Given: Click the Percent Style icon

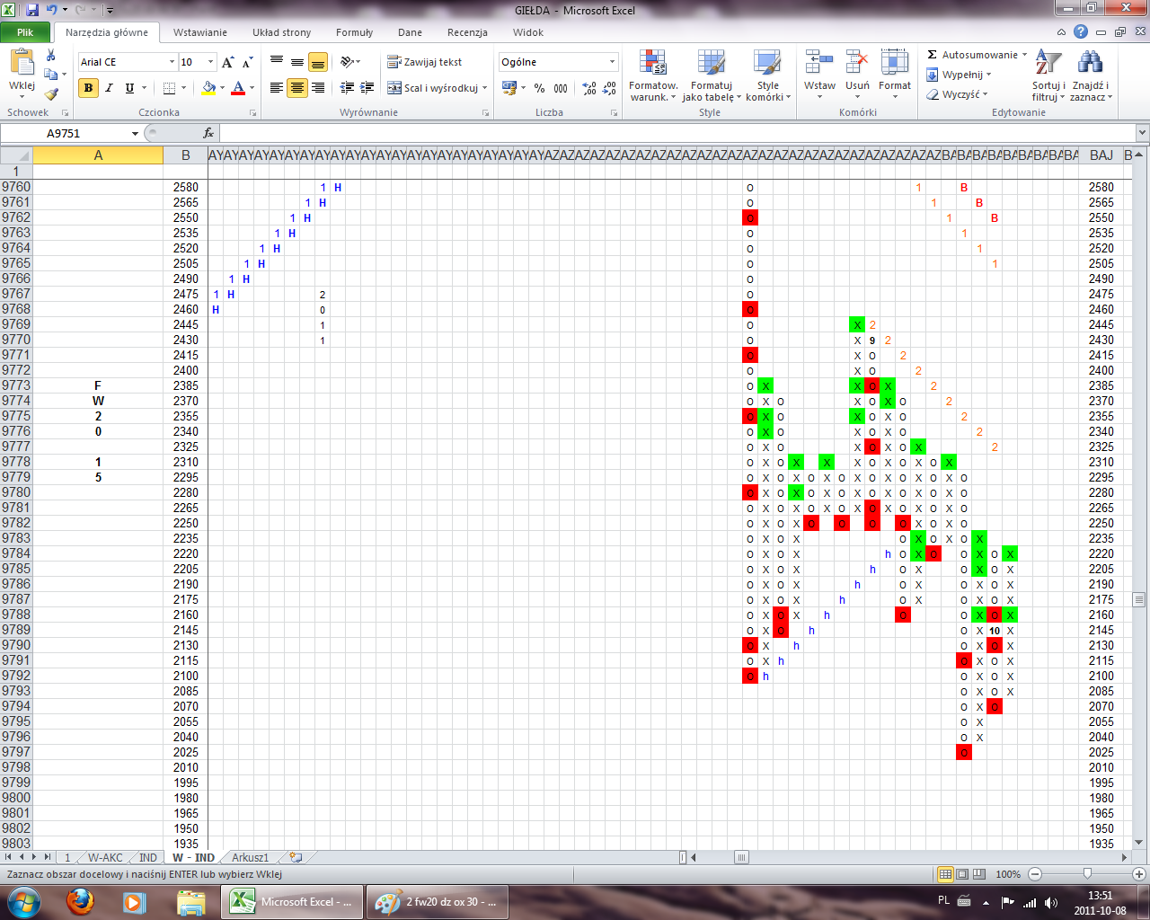Looking at the screenshot, I should pos(539,88).
